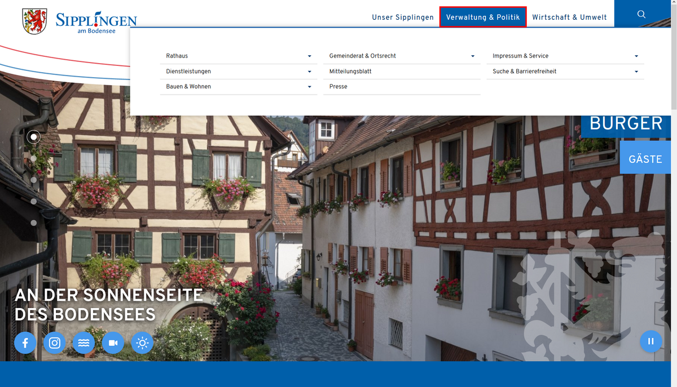677x387 pixels.
Task: Open the Mitteilungsblatt link
Action: [402, 72]
